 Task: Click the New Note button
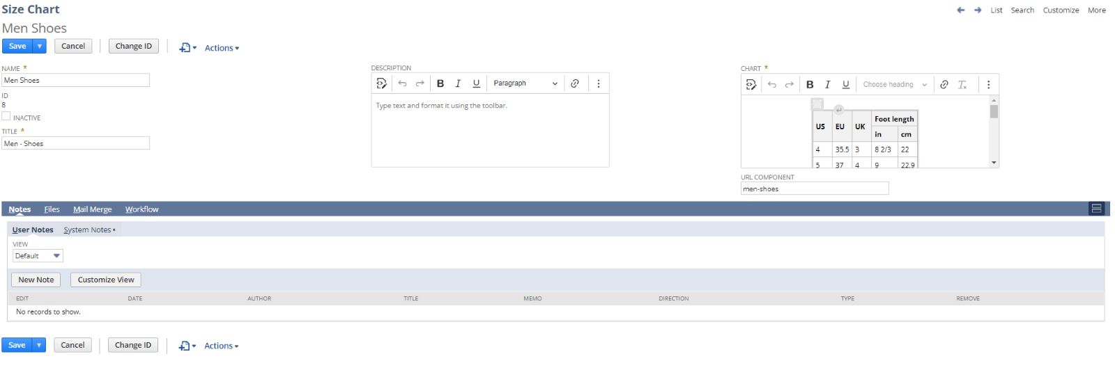tap(36, 280)
